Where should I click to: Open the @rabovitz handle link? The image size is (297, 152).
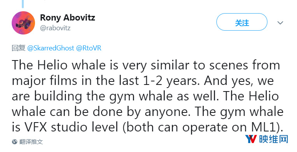(55, 28)
